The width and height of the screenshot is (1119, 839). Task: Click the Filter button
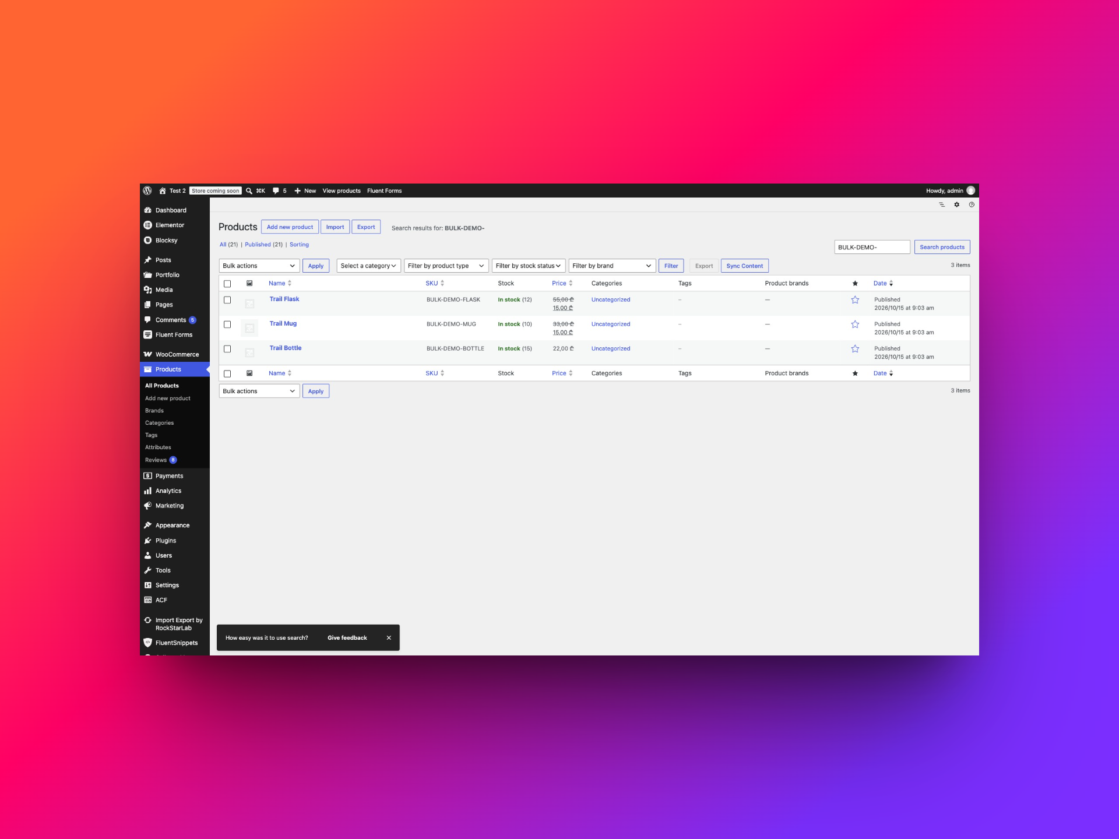pos(671,266)
